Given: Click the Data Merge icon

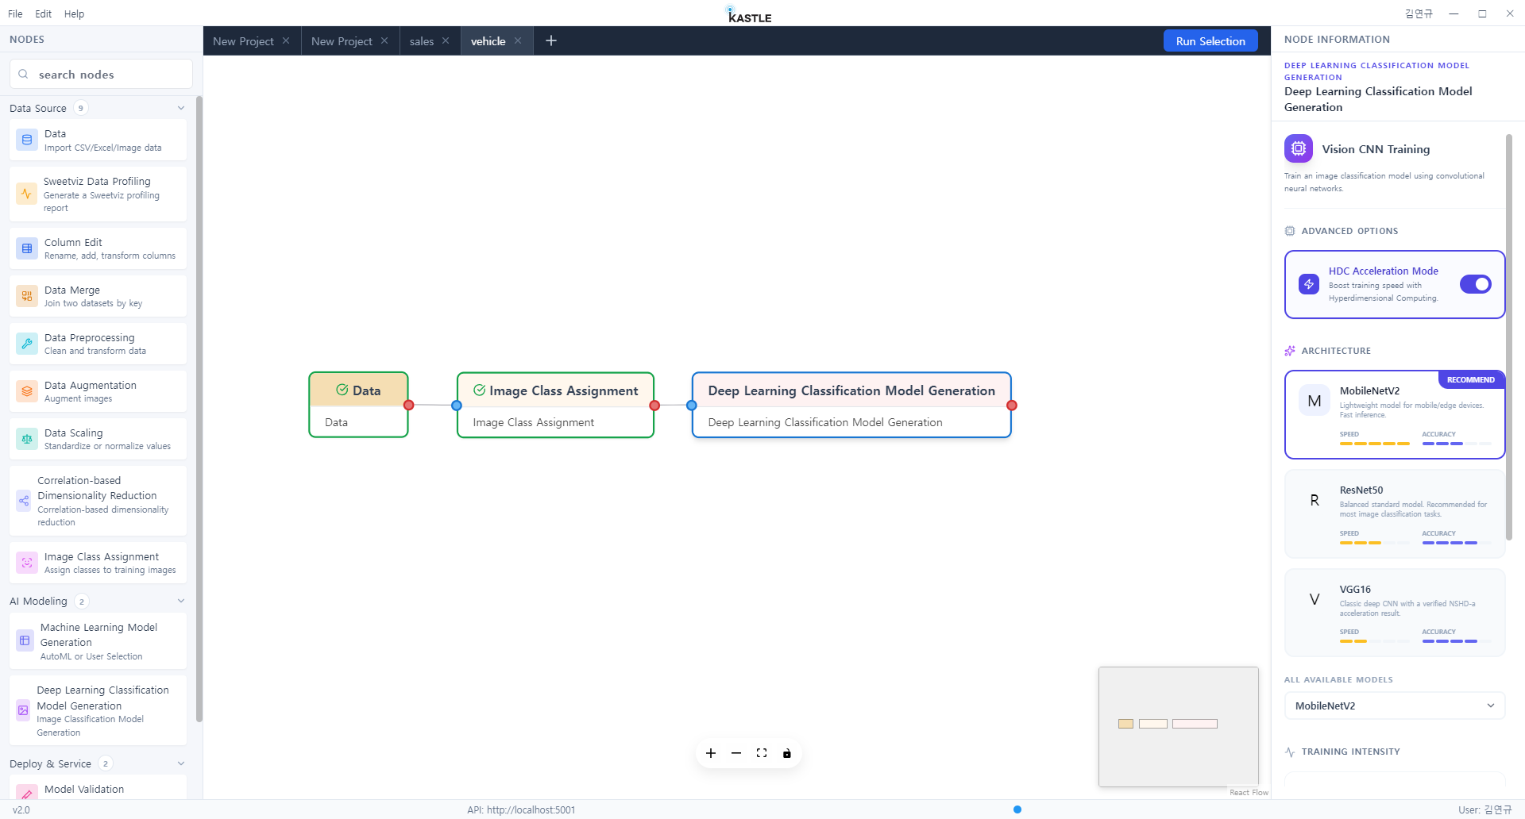Looking at the screenshot, I should tap(27, 296).
